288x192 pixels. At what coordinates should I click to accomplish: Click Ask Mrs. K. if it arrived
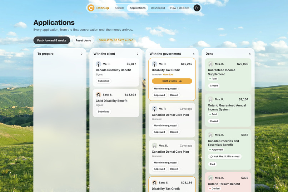tap(225, 157)
